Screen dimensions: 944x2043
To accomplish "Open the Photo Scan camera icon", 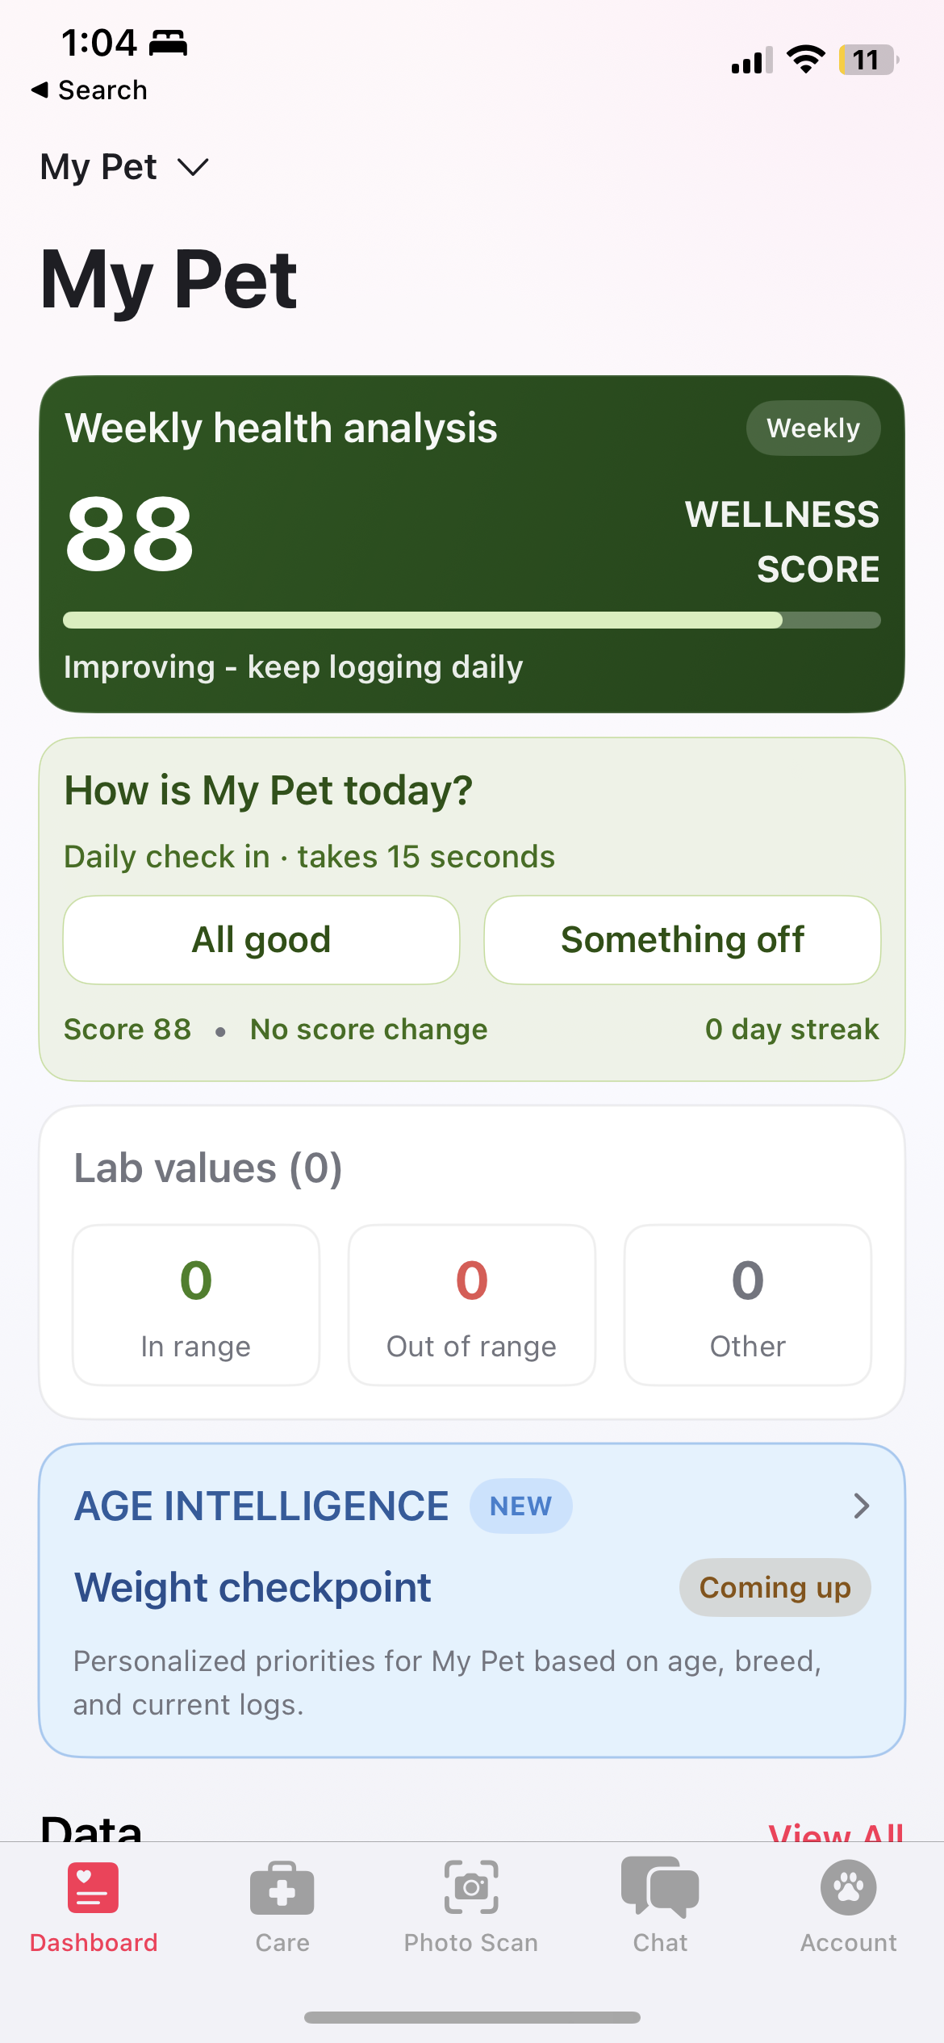I will (471, 1887).
